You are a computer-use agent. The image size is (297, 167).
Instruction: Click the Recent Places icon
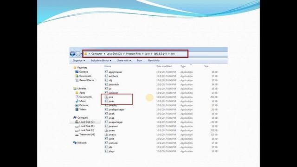77,80
